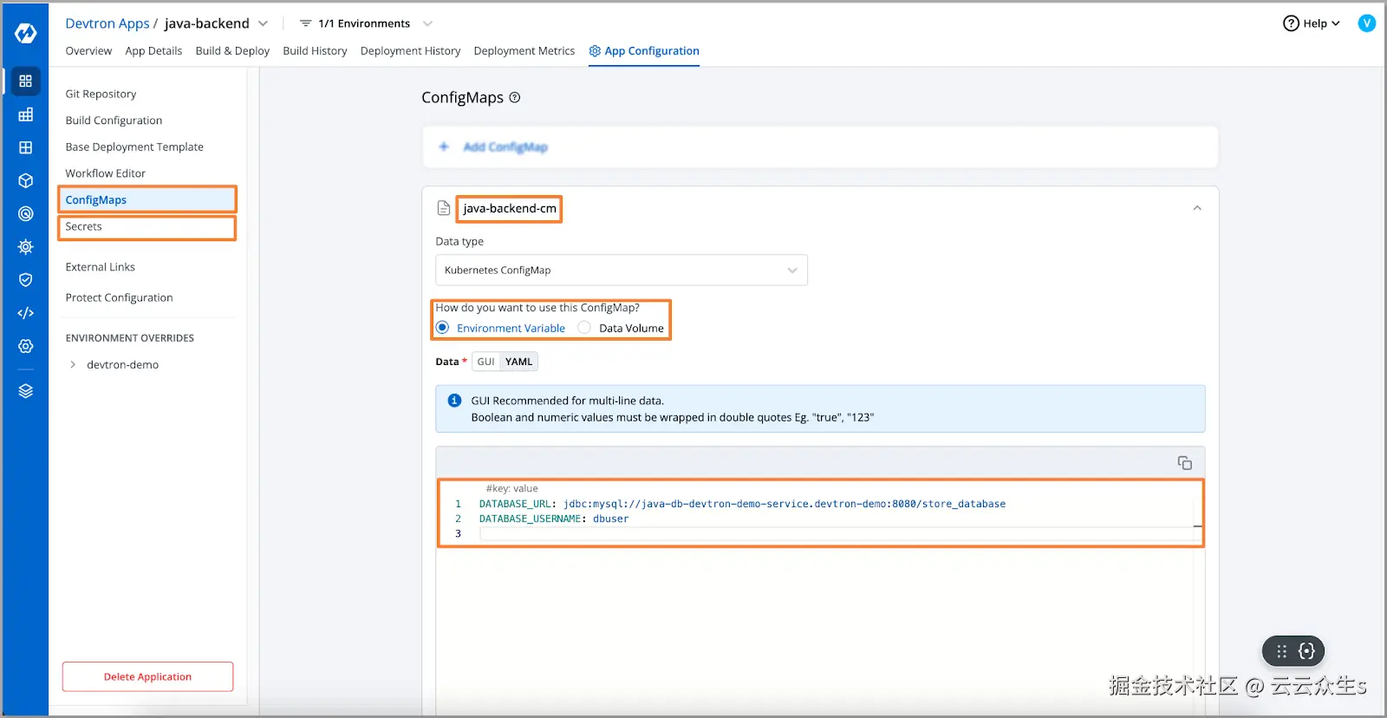Select the Environment Variable radio button
The width and height of the screenshot is (1387, 718).
pyautogui.click(x=443, y=328)
